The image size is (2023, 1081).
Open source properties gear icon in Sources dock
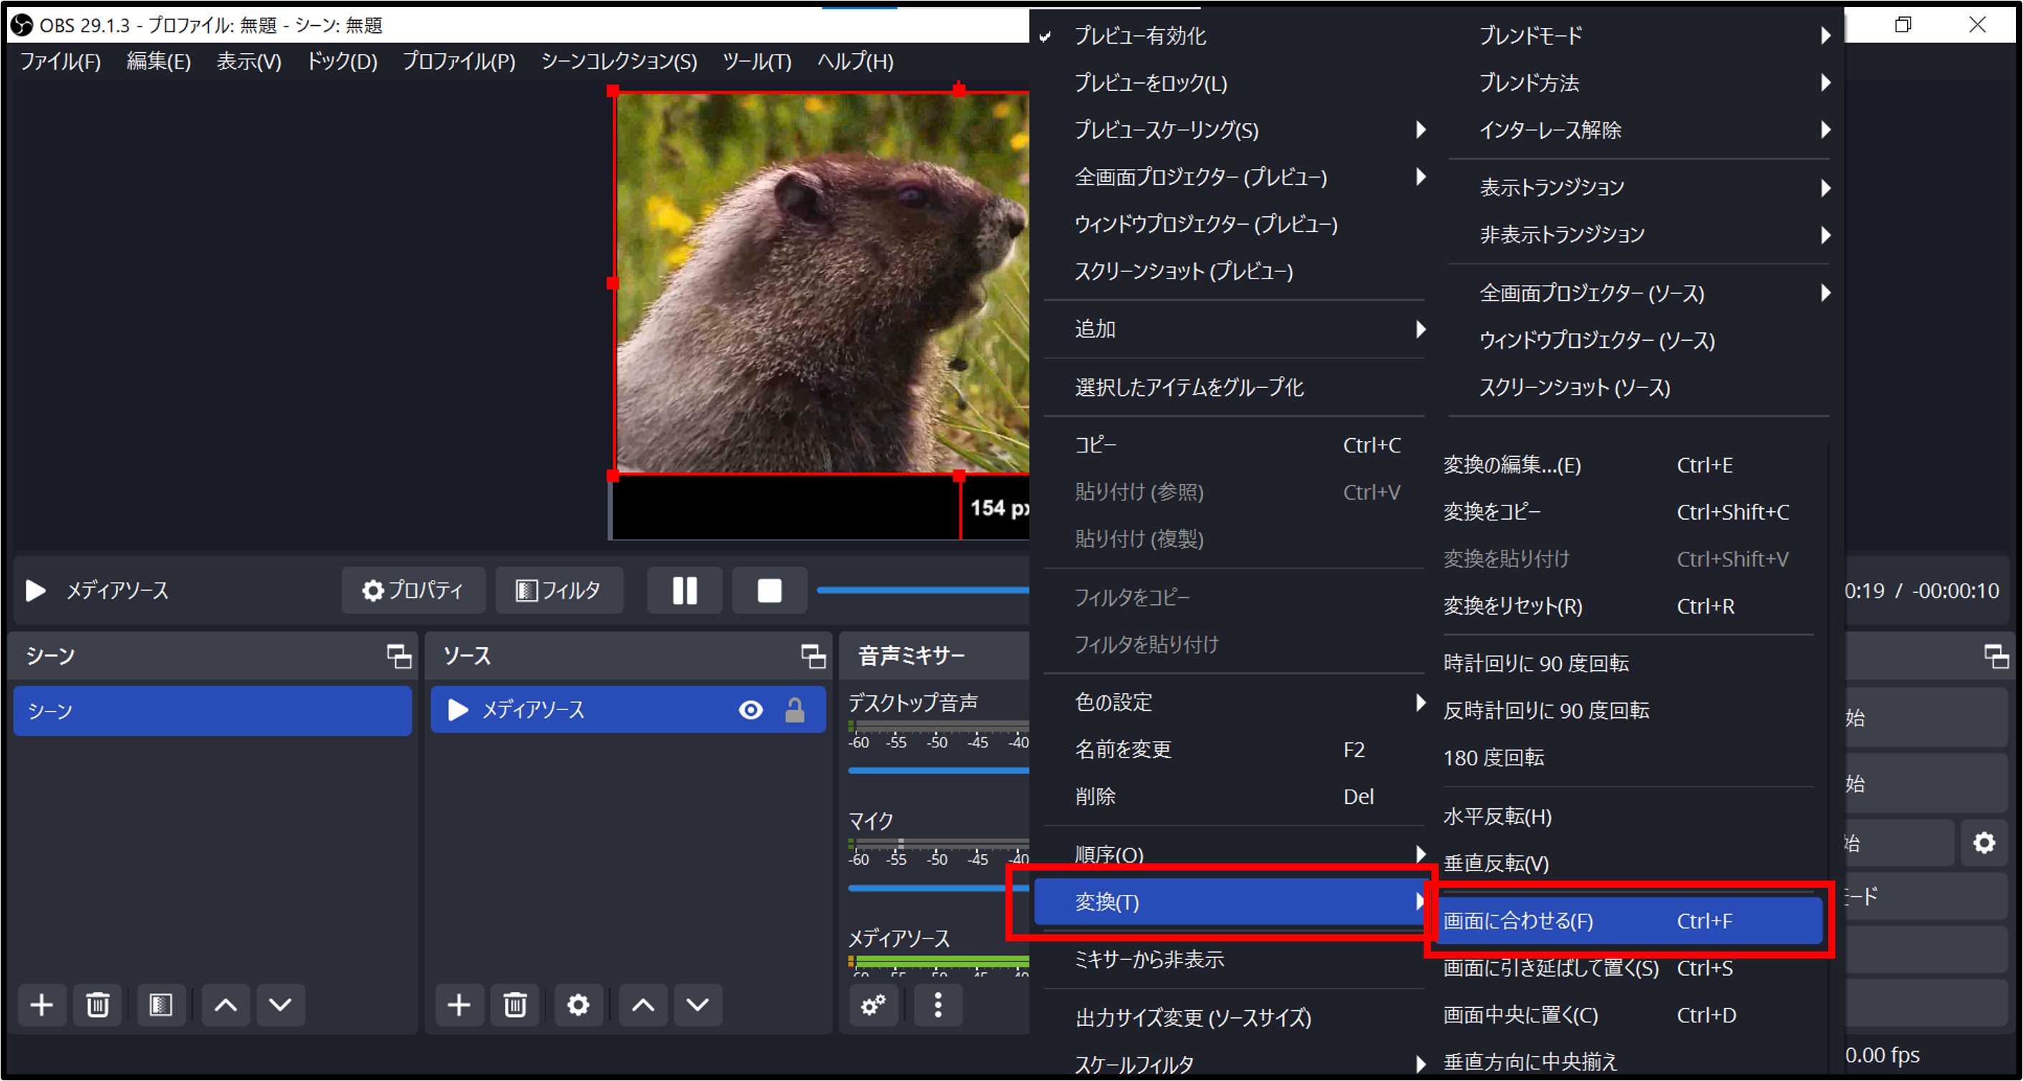point(578,1005)
